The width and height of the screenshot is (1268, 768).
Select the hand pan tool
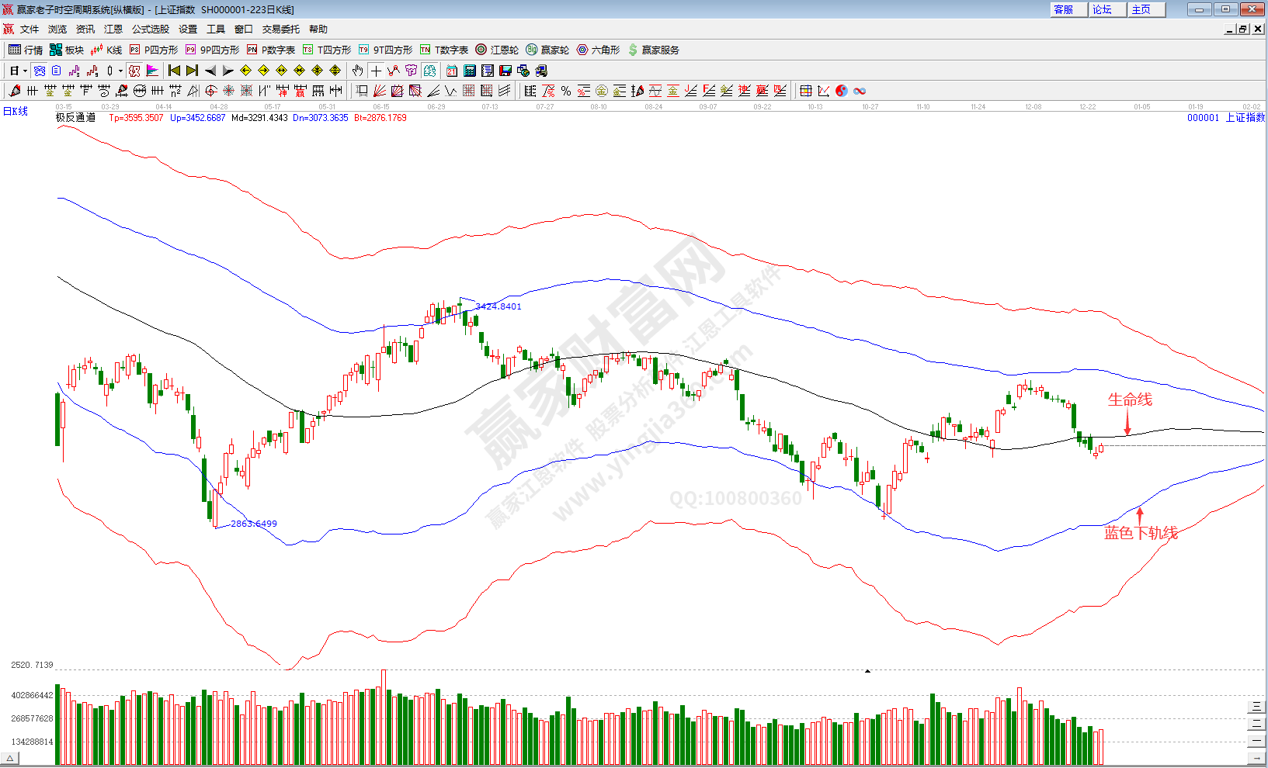point(357,71)
